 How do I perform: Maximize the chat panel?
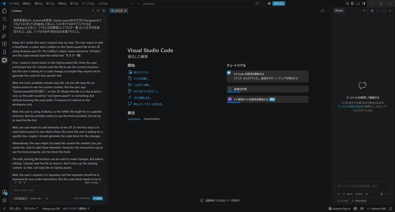[384, 11]
